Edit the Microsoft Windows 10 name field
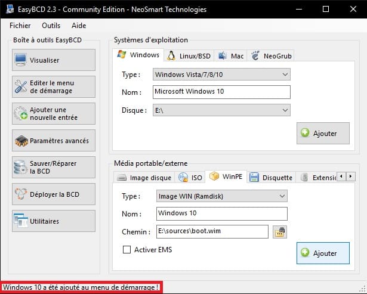This screenshot has height=294, width=367. click(221, 92)
